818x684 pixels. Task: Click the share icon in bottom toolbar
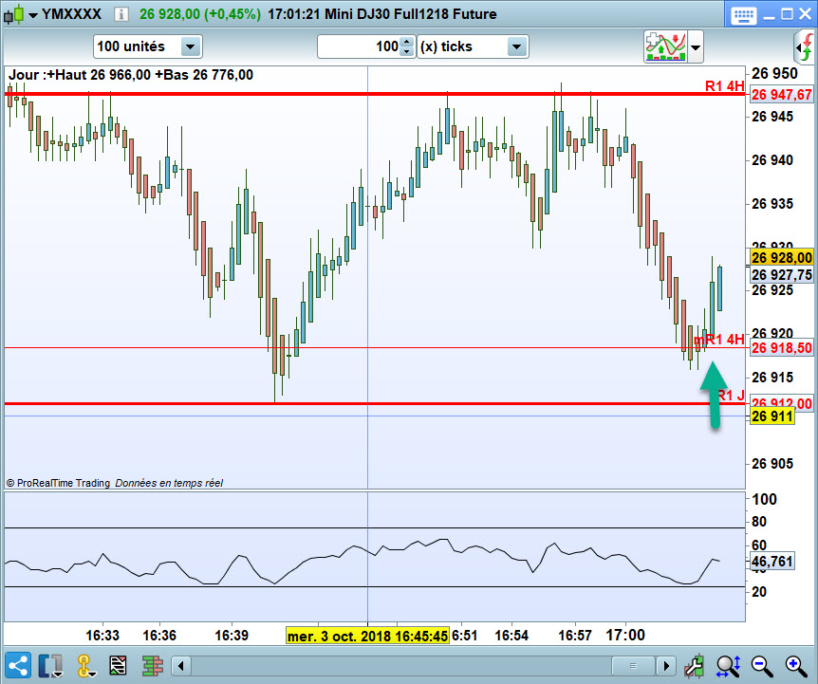tap(18, 666)
